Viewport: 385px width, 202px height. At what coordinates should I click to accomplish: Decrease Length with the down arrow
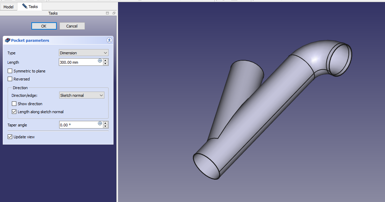pos(105,64)
